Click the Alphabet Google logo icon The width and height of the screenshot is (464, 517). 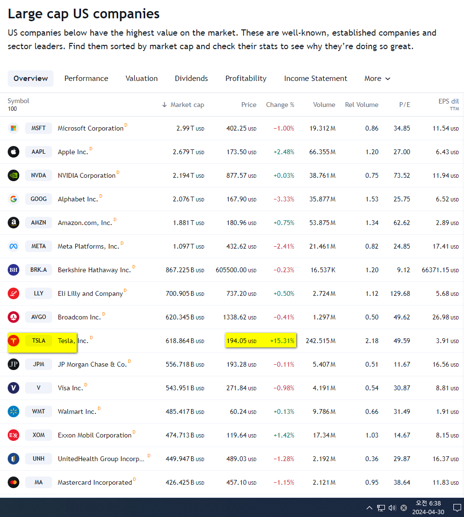click(x=14, y=199)
